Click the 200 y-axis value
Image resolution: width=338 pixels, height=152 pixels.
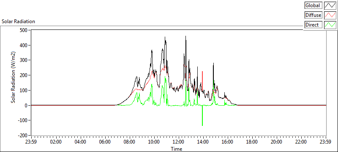(x=23, y=75)
